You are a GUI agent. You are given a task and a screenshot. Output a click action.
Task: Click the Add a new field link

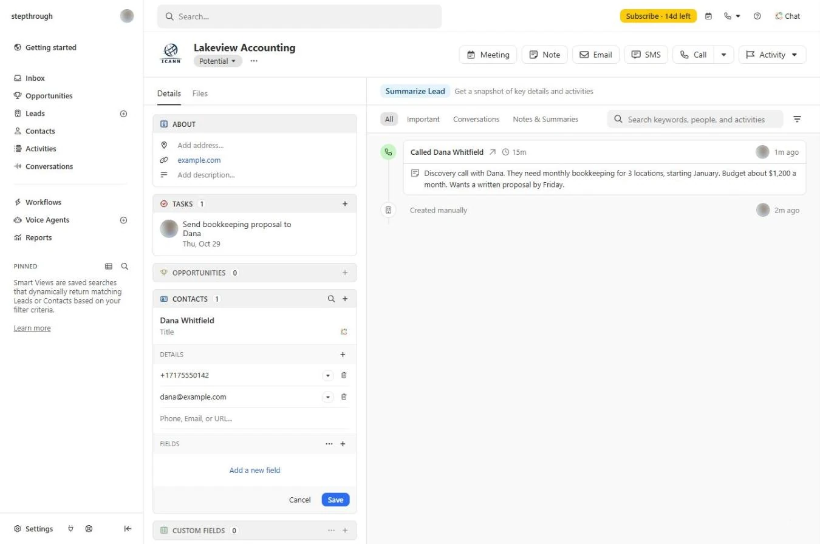pos(255,471)
